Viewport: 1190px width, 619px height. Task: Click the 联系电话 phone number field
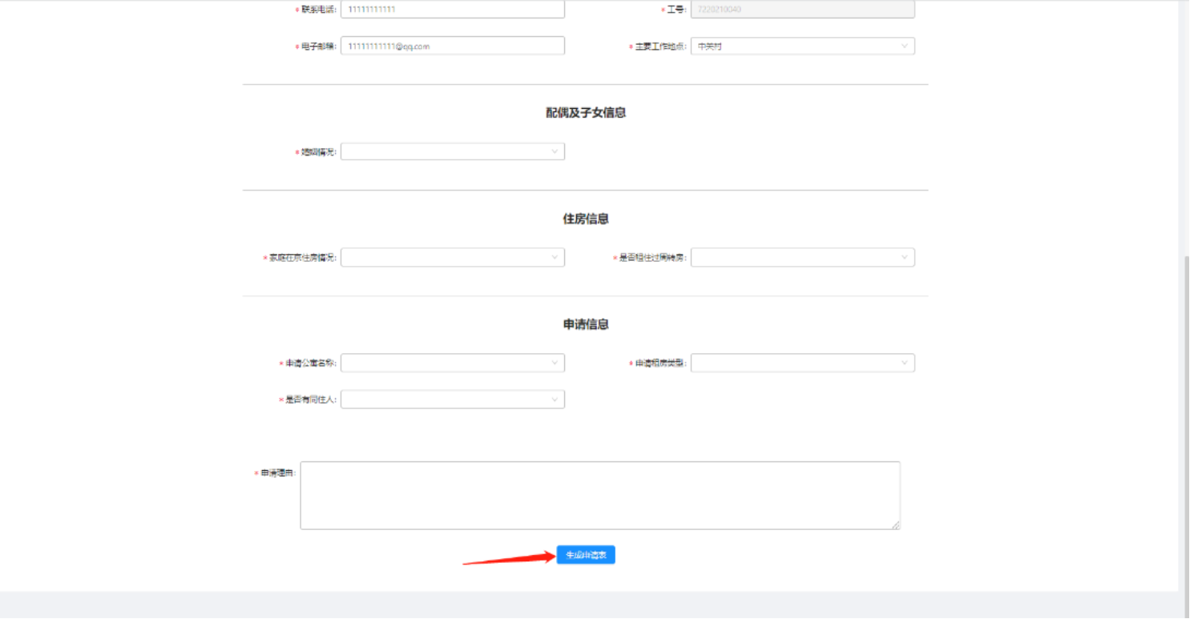pos(452,10)
